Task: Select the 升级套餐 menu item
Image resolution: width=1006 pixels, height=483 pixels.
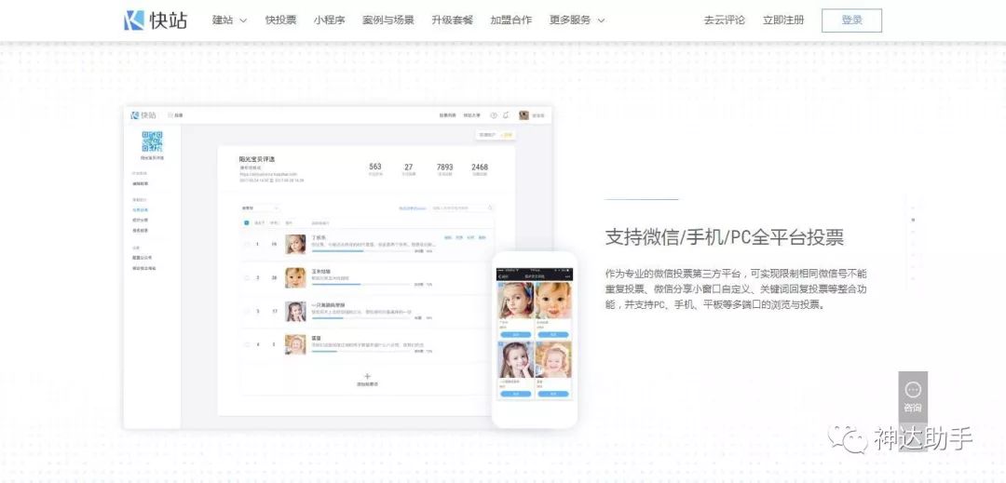Action: click(x=453, y=20)
